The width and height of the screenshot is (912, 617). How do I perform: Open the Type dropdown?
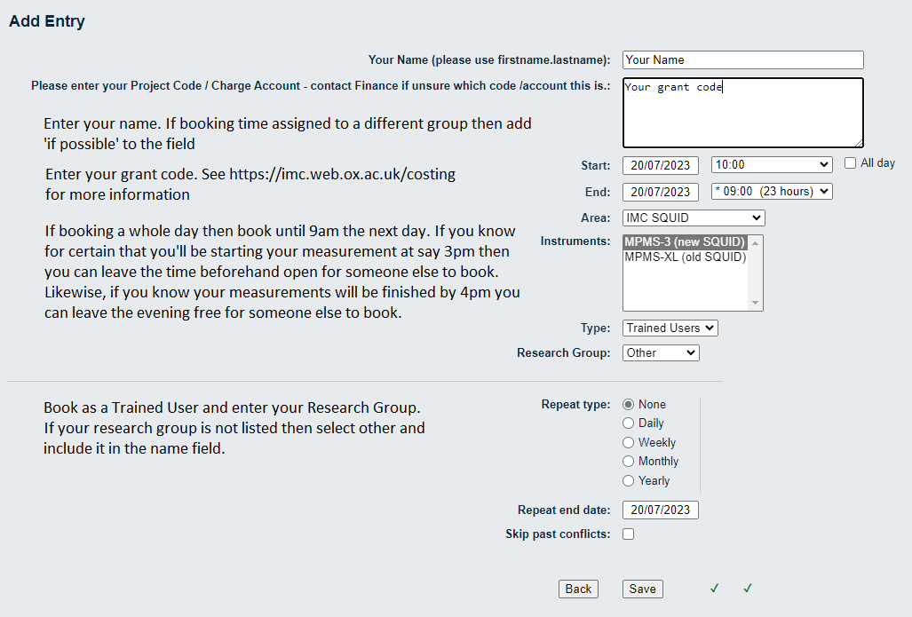[x=670, y=328]
